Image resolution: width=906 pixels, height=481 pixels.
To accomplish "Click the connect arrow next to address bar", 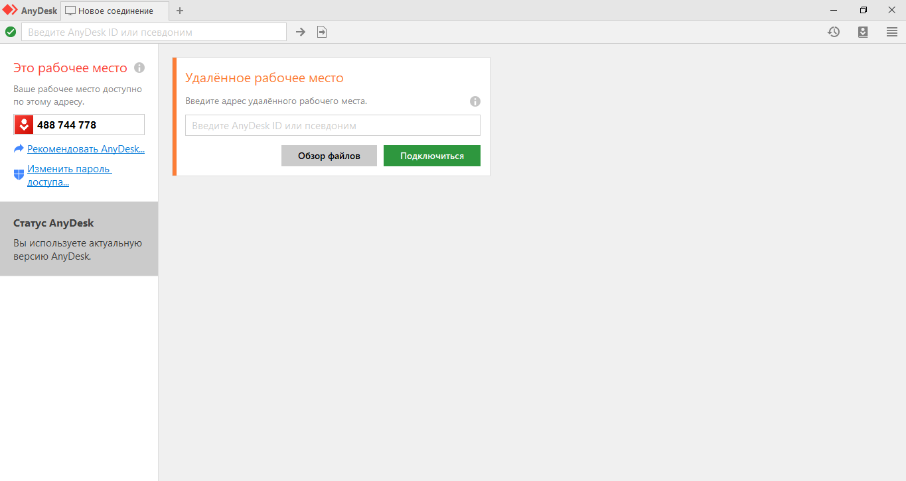I will (x=301, y=32).
